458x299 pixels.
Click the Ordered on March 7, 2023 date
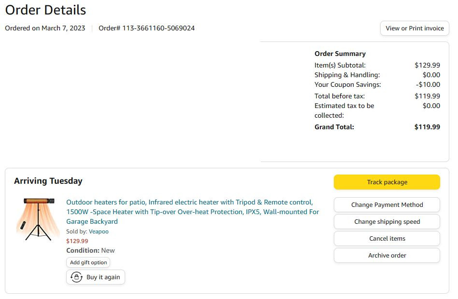coord(45,28)
